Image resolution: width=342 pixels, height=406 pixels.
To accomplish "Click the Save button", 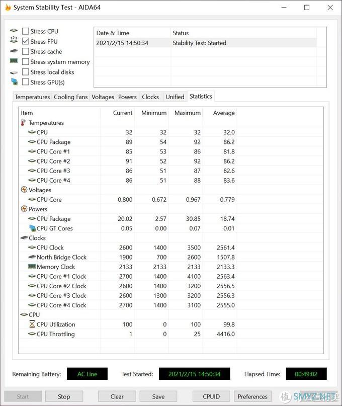I will click(x=158, y=396).
